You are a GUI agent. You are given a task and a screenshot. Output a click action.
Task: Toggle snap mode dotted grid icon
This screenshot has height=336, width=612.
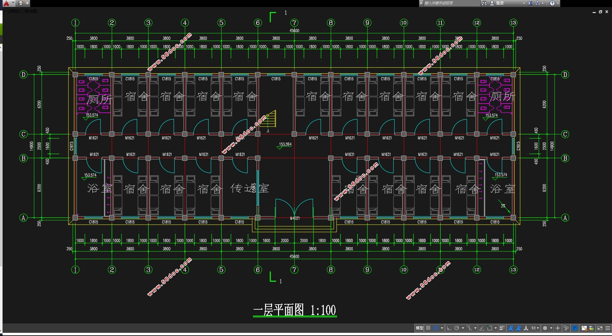[436, 328]
